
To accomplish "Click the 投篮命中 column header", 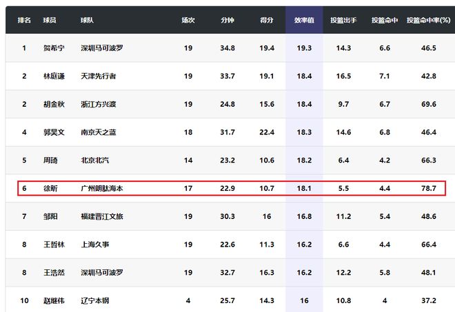I will (385, 21).
